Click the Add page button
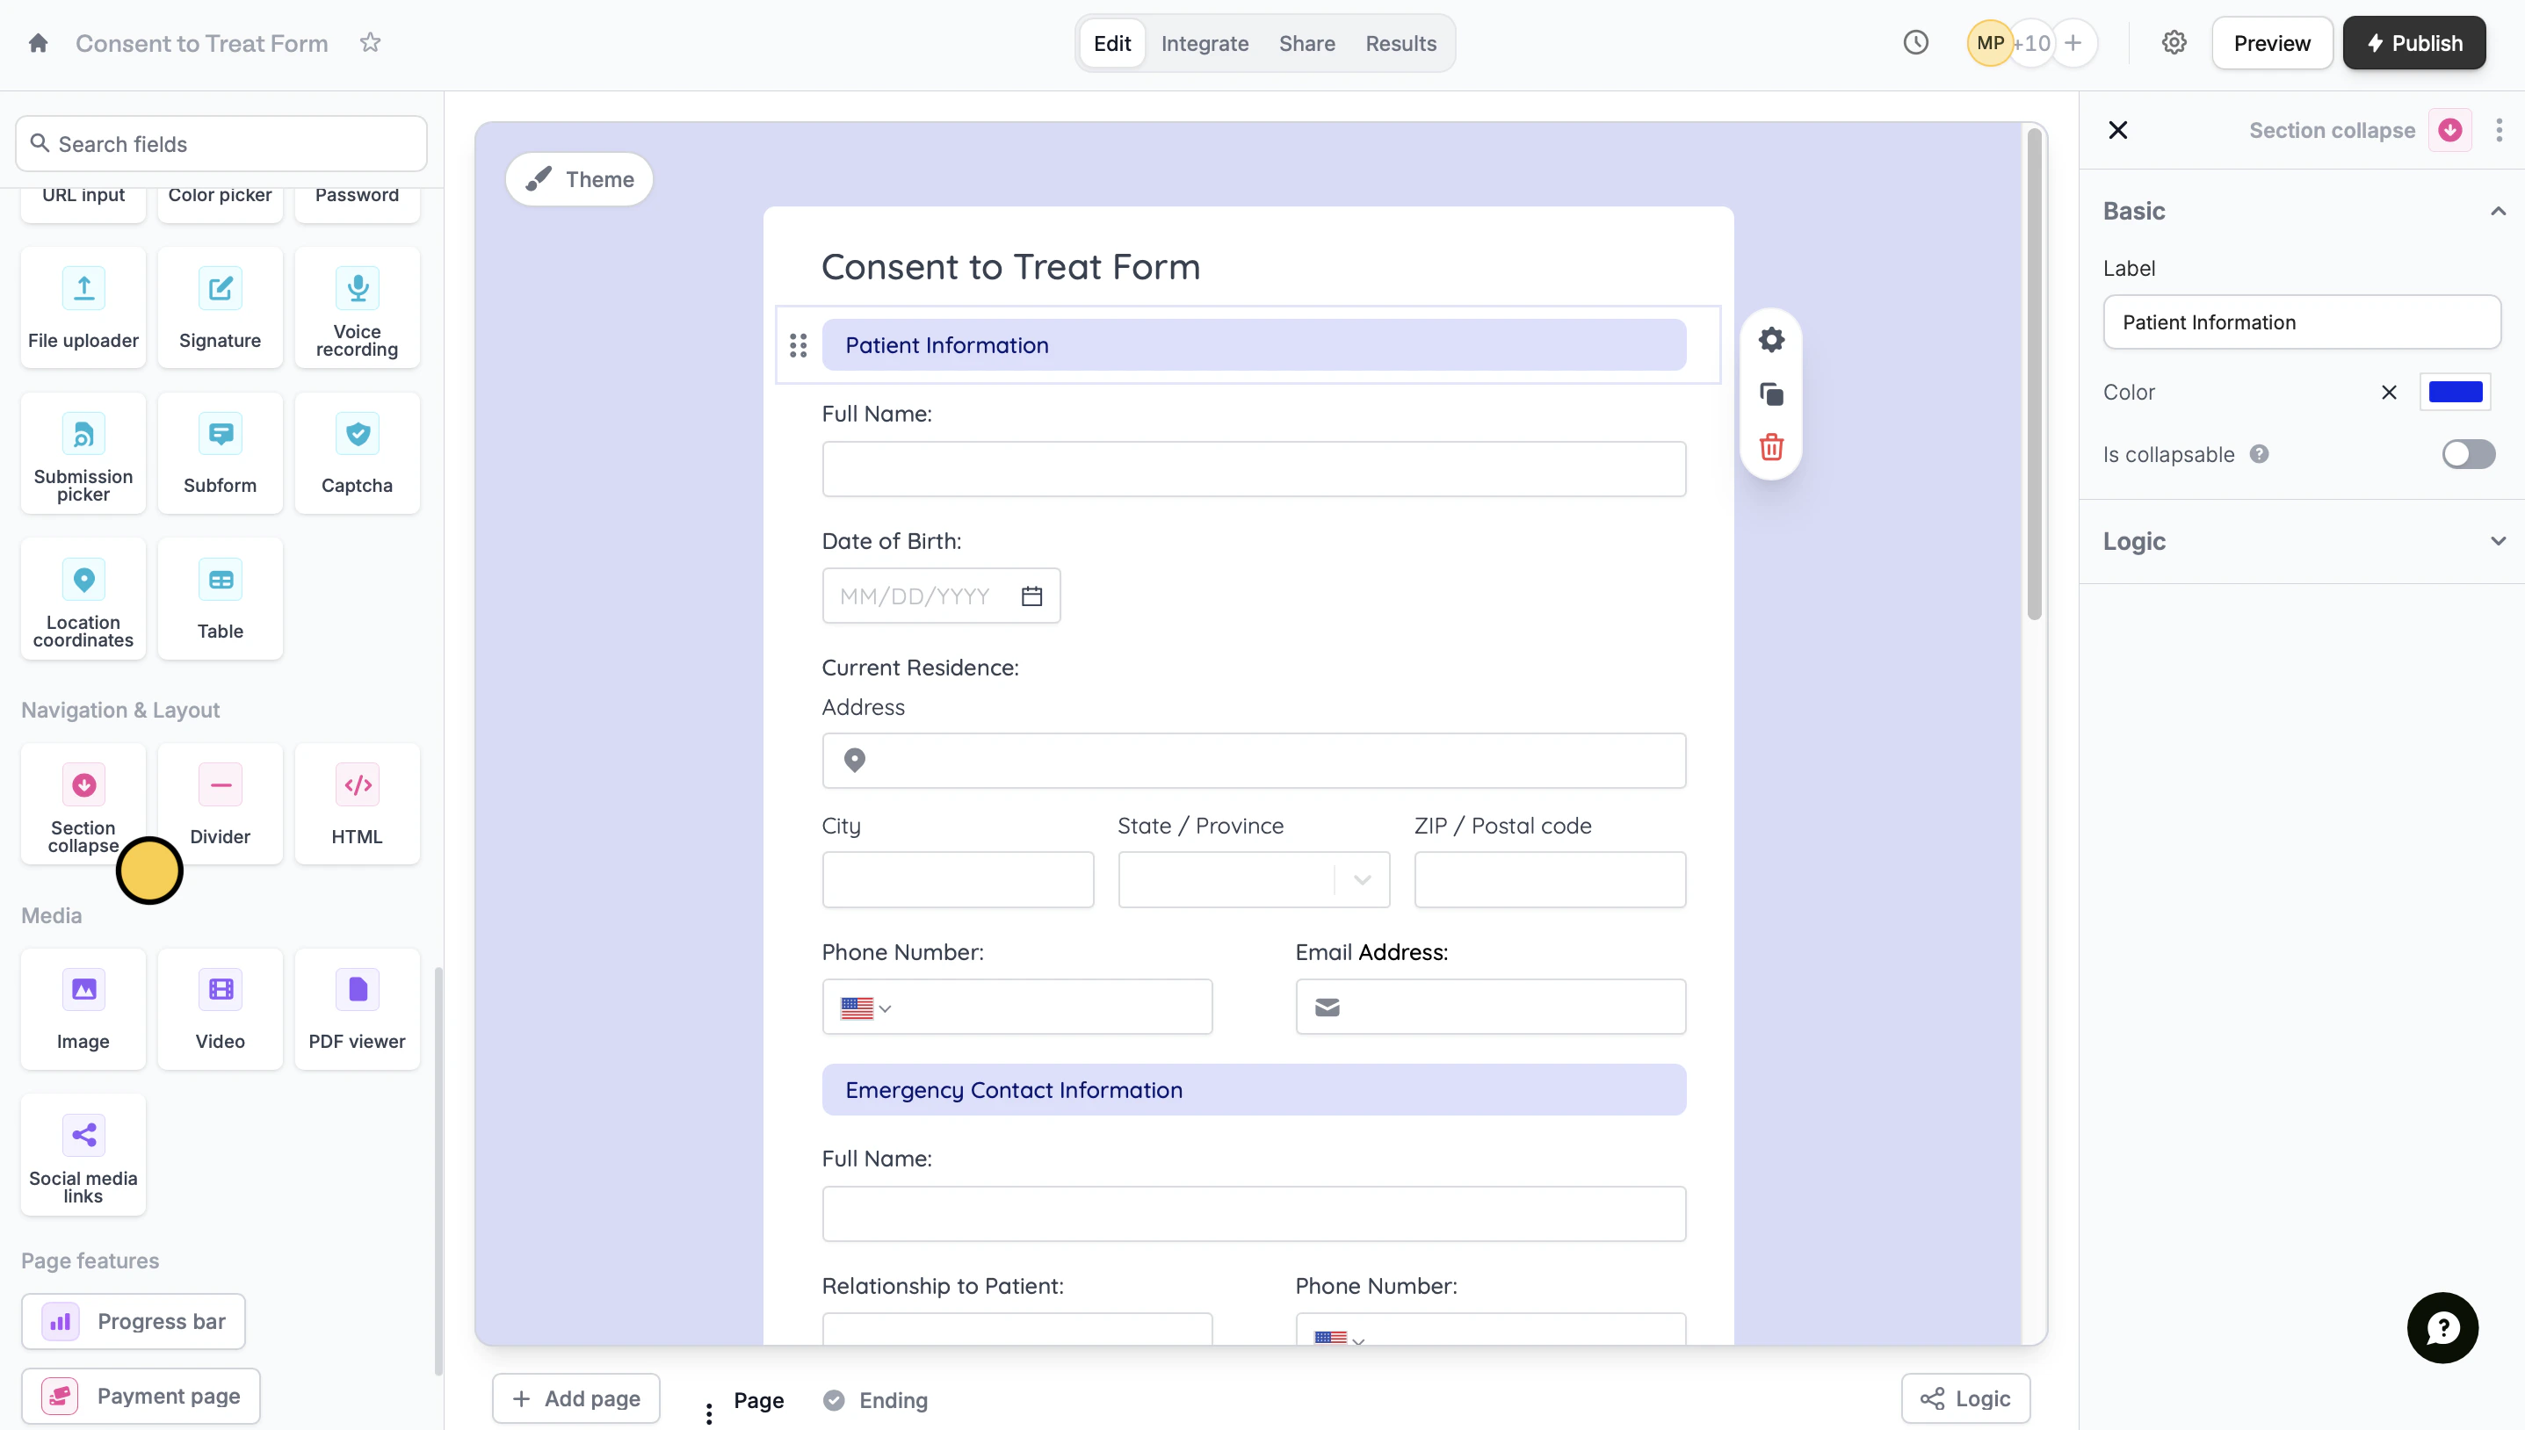The width and height of the screenshot is (2525, 1430). (575, 1398)
